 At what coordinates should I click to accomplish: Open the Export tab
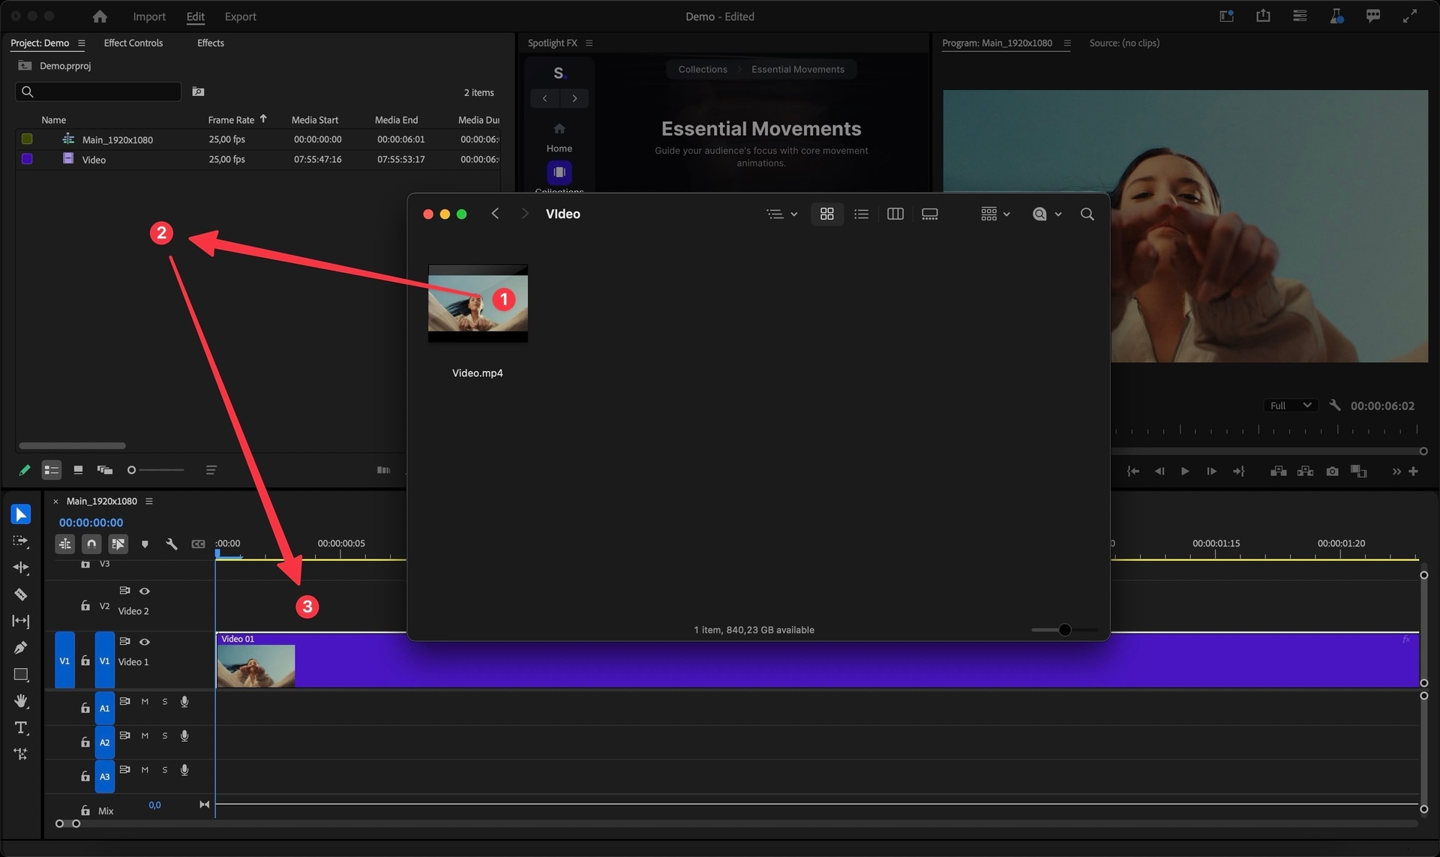(x=240, y=16)
